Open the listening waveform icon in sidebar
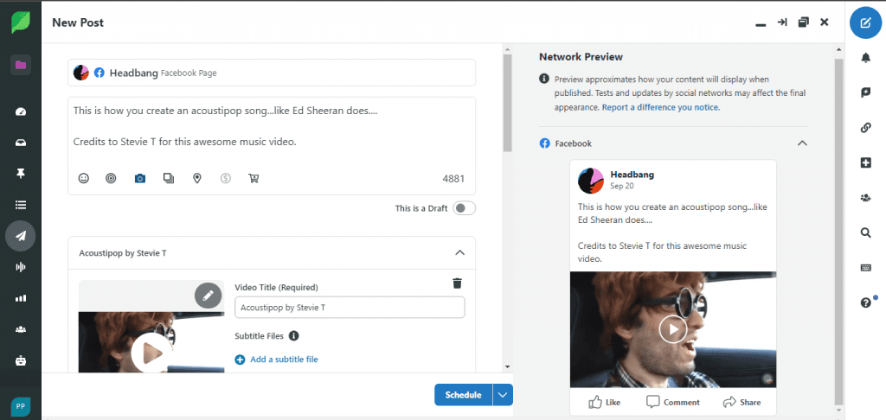 [21, 267]
